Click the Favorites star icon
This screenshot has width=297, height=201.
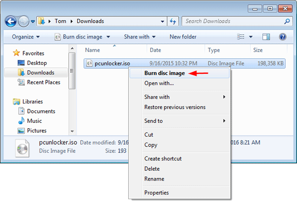(x=16, y=53)
